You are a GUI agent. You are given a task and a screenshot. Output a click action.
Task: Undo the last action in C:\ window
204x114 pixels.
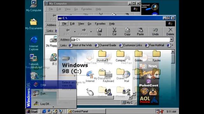tap(155, 32)
